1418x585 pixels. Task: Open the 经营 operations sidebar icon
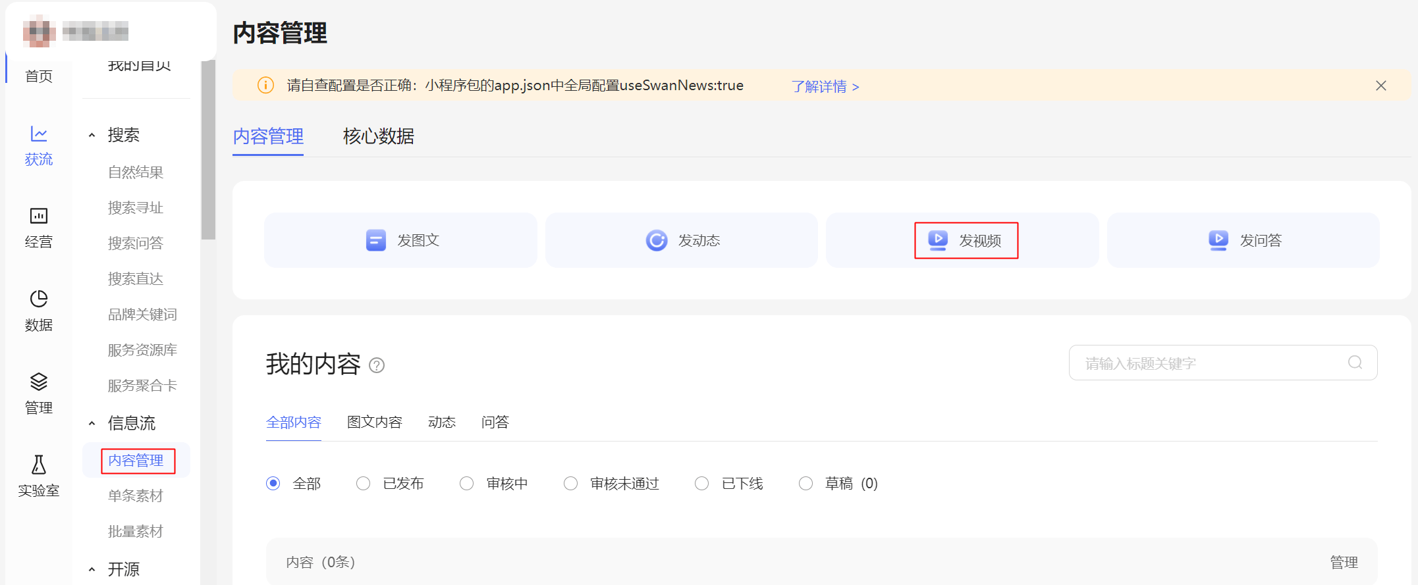click(39, 216)
